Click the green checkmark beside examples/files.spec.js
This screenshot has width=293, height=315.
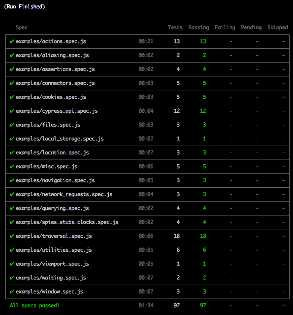pos(12,125)
